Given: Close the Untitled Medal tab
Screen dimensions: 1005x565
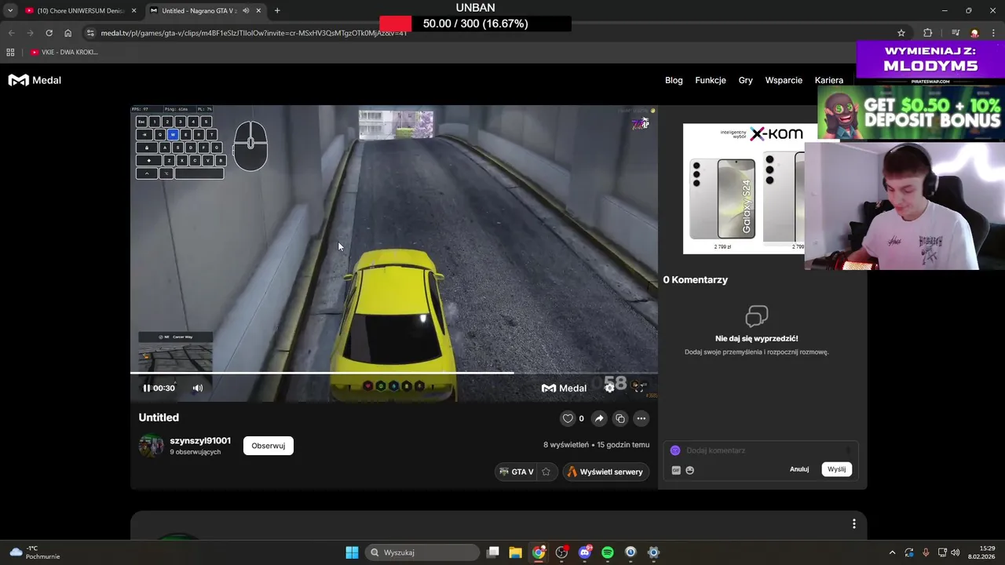Looking at the screenshot, I should (258, 11).
